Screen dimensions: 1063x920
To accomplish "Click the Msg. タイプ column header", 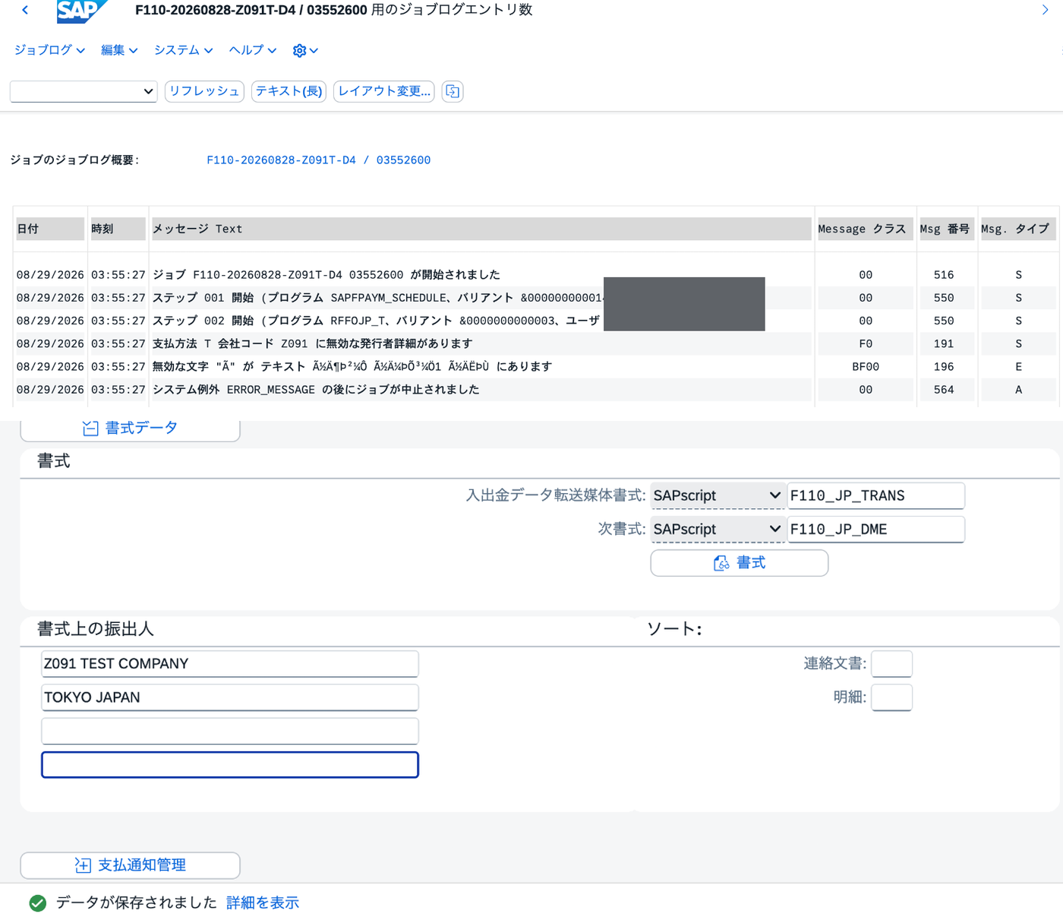I will coord(1017,229).
